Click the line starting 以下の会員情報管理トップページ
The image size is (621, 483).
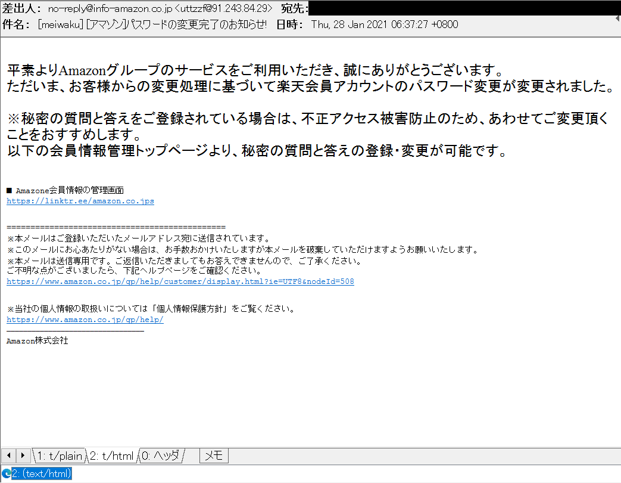(x=257, y=151)
